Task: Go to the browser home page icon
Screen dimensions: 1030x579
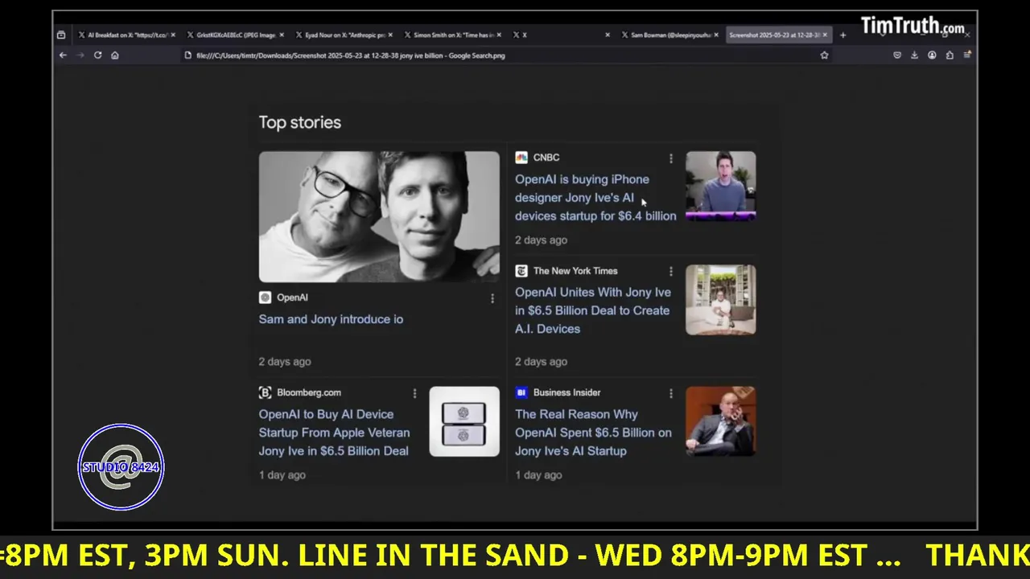Action: pos(114,55)
